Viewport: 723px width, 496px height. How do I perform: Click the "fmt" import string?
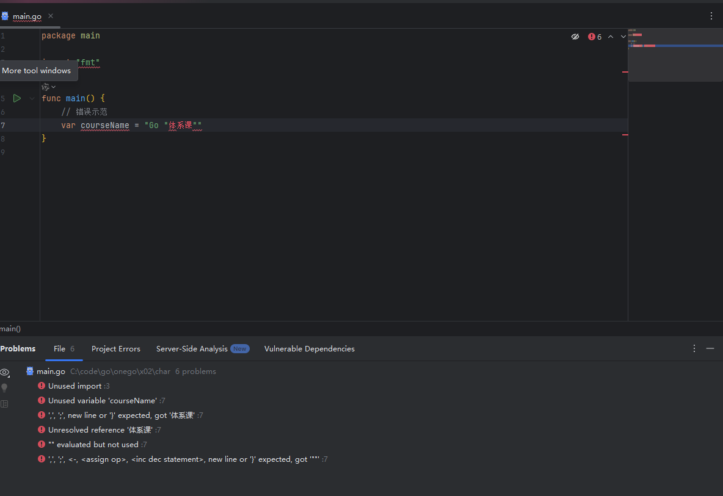click(x=87, y=62)
